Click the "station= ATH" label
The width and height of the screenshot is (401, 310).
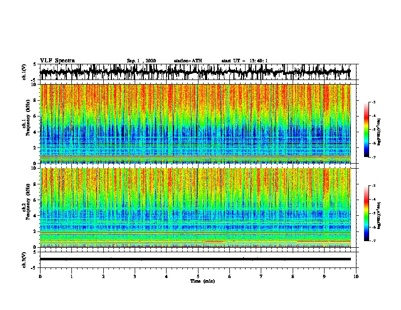[x=188, y=61]
